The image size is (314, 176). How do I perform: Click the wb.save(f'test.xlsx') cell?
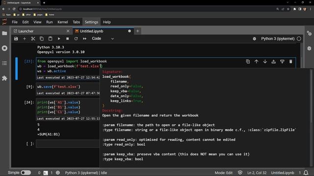point(68,87)
